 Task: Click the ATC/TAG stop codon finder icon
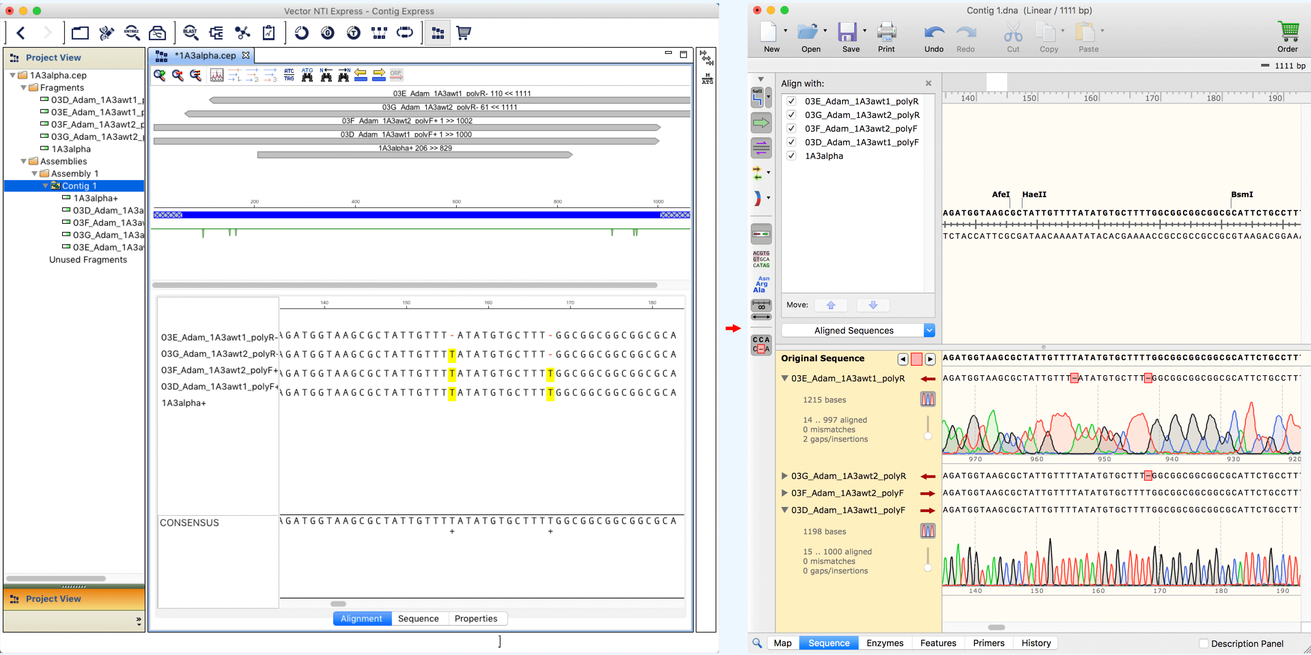[x=288, y=75]
